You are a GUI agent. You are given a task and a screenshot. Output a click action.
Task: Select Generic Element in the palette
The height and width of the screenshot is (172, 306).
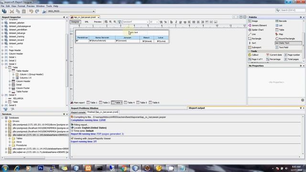click(x=258, y=25)
